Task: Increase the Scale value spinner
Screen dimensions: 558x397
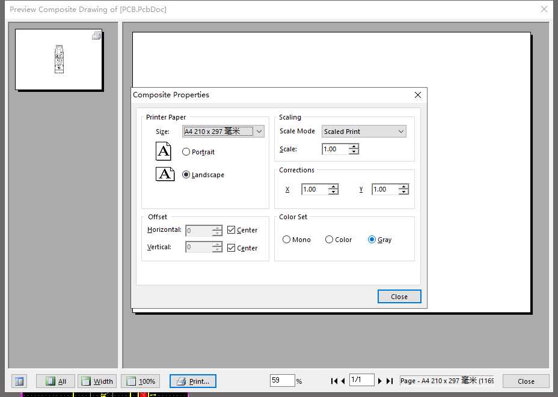Action: tap(354, 146)
